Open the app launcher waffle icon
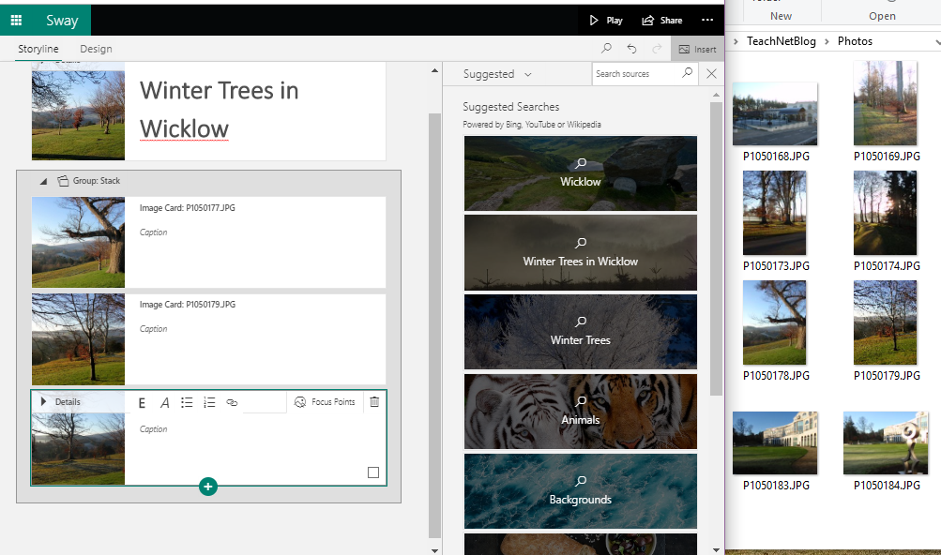 click(x=16, y=20)
